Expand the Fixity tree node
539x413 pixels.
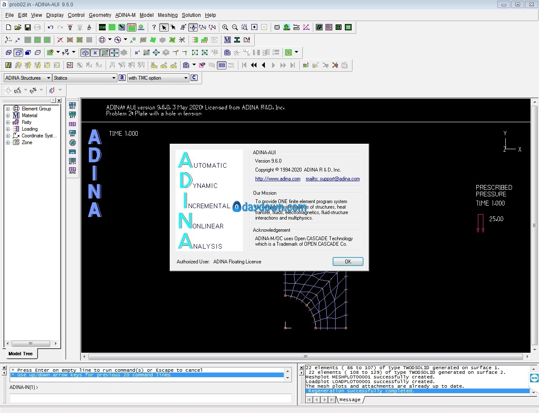coord(8,122)
